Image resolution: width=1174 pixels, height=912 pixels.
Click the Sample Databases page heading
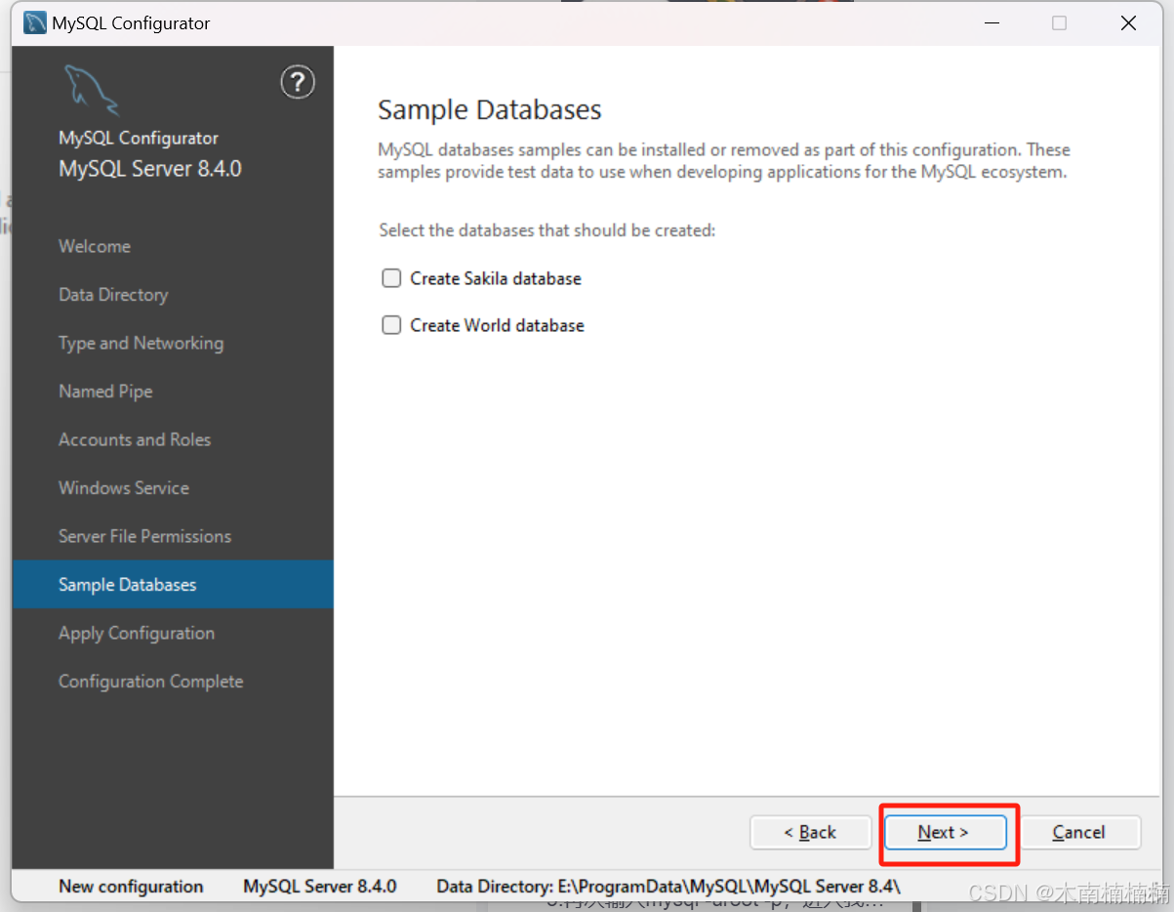[x=490, y=110]
